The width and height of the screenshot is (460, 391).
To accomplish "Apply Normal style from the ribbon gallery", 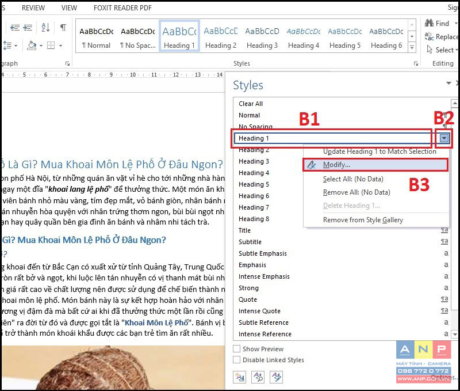I will click(x=97, y=36).
